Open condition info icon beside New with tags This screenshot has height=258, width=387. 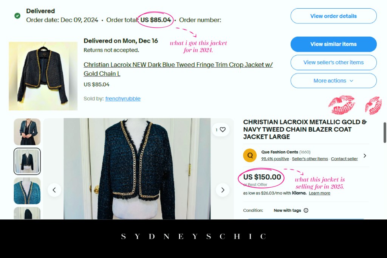(306, 210)
